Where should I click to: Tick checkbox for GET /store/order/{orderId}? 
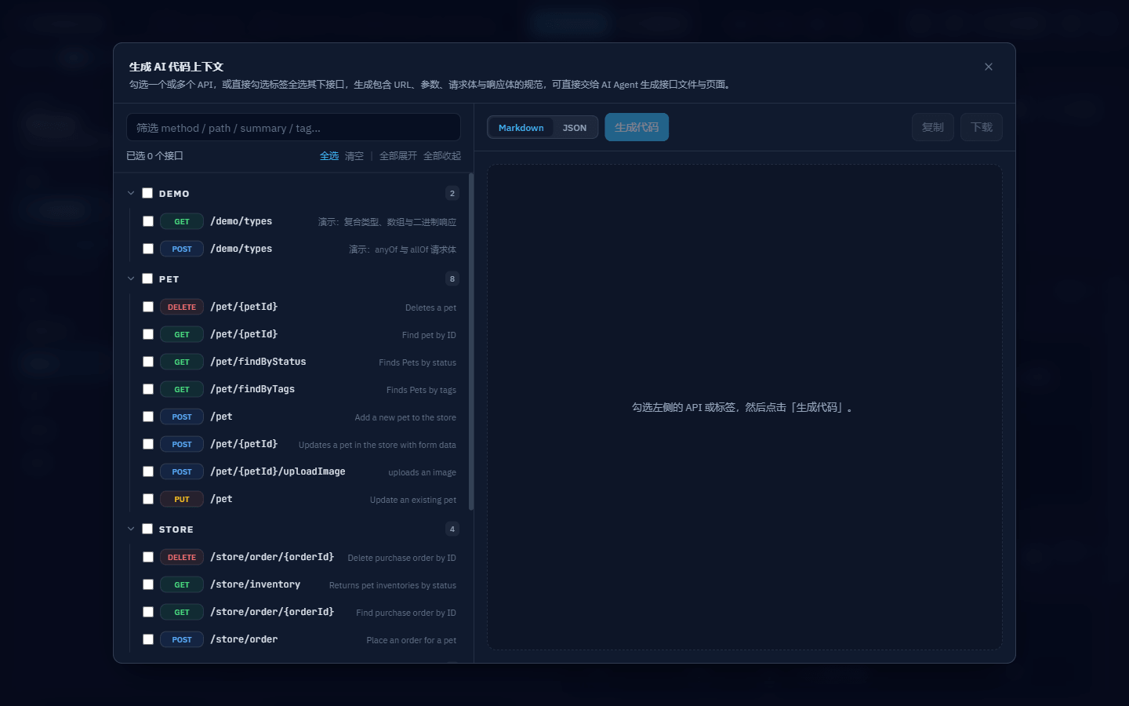pos(148,612)
